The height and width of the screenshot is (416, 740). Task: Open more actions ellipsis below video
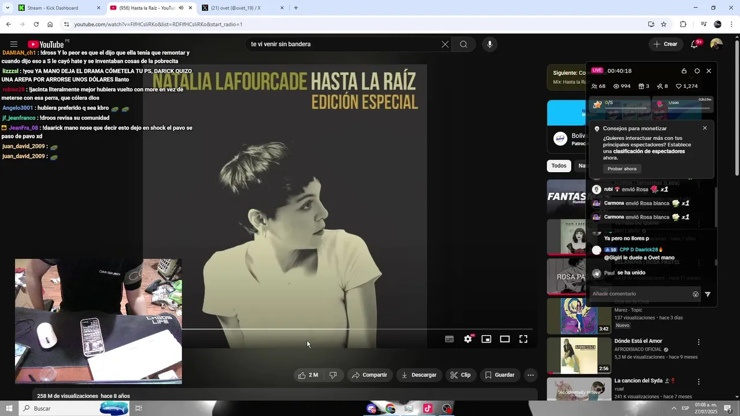530,375
